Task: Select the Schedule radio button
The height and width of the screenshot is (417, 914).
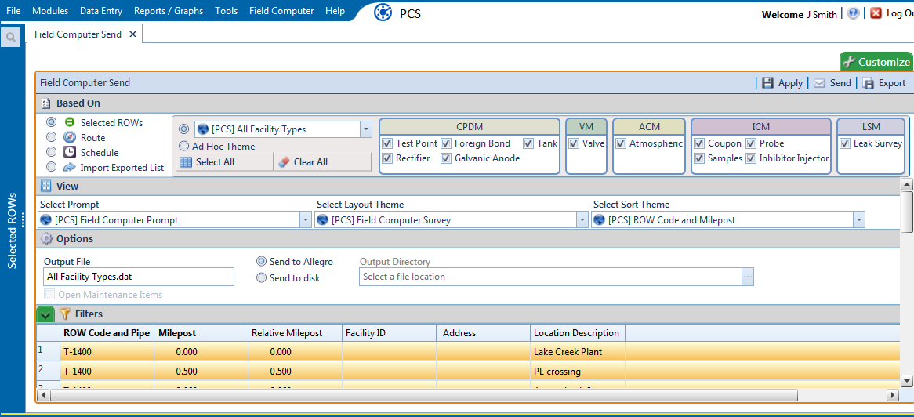Action: pyautogui.click(x=51, y=152)
